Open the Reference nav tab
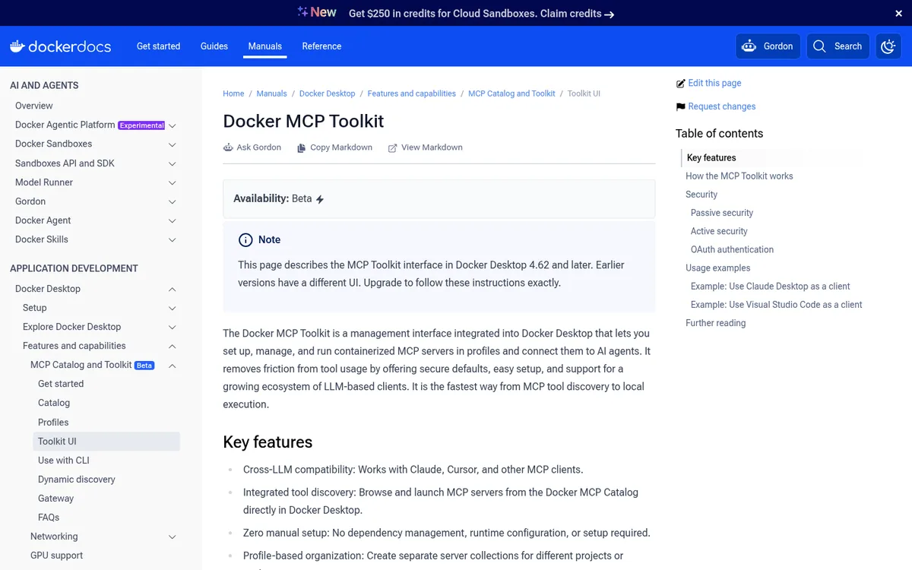Image resolution: width=912 pixels, height=570 pixels. [321, 46]
